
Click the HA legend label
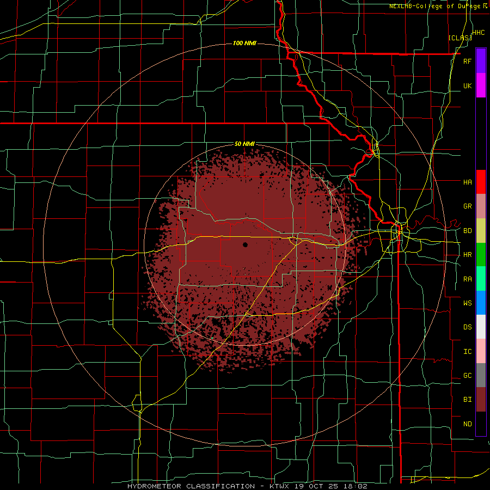[x=467, y=182]
